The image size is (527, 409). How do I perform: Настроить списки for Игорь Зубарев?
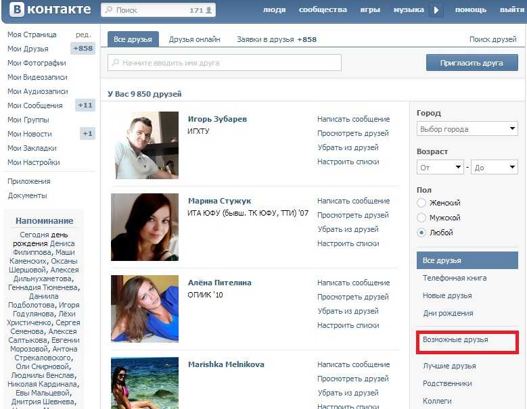coord(348,162)
